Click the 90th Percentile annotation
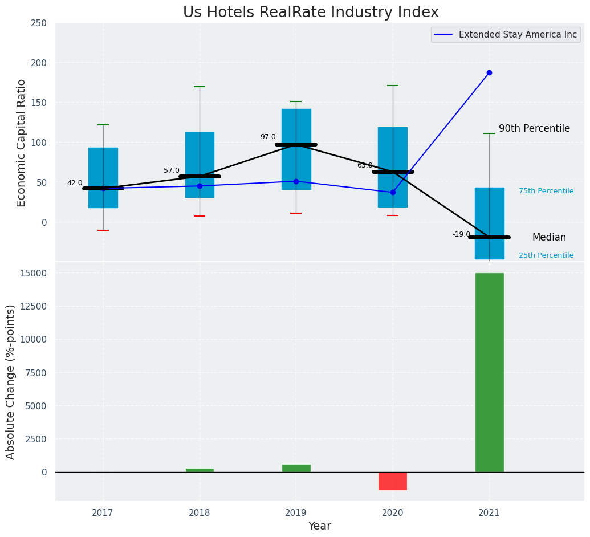Image resolution: width=590 pixels, height=537 pixels. [x=534, y=129]
